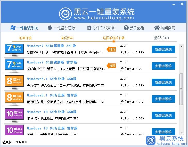Open the 一键重装系统 tab
The image size is (188, 147).
pyautogui.click(x=24, y=28)
